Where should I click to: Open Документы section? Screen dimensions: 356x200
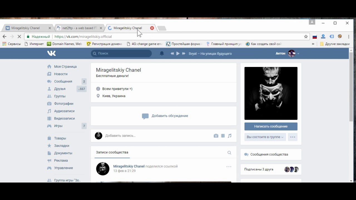coord(63,153)
